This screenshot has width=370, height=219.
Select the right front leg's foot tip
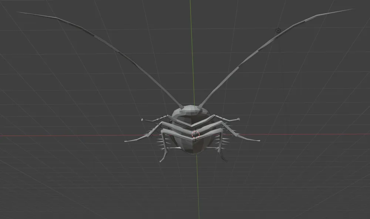click(x=238, y=119)
